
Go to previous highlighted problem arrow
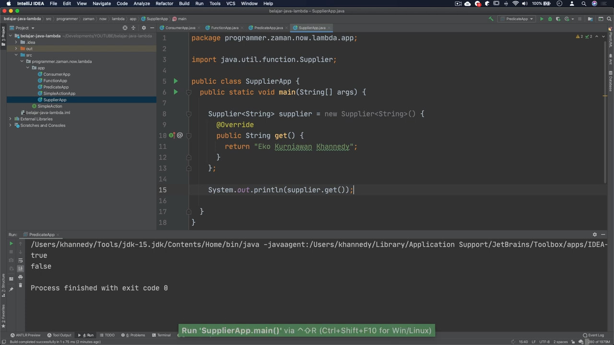point(597,36)
